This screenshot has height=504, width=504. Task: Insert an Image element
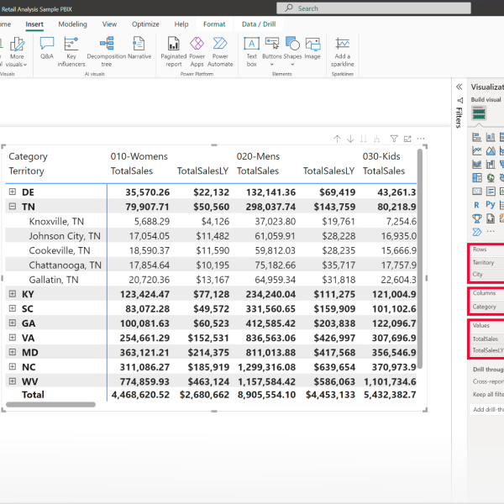coord(312,48)
